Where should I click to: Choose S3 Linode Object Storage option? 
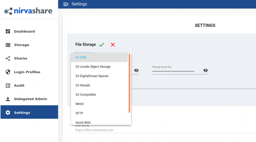pos(99,67)
